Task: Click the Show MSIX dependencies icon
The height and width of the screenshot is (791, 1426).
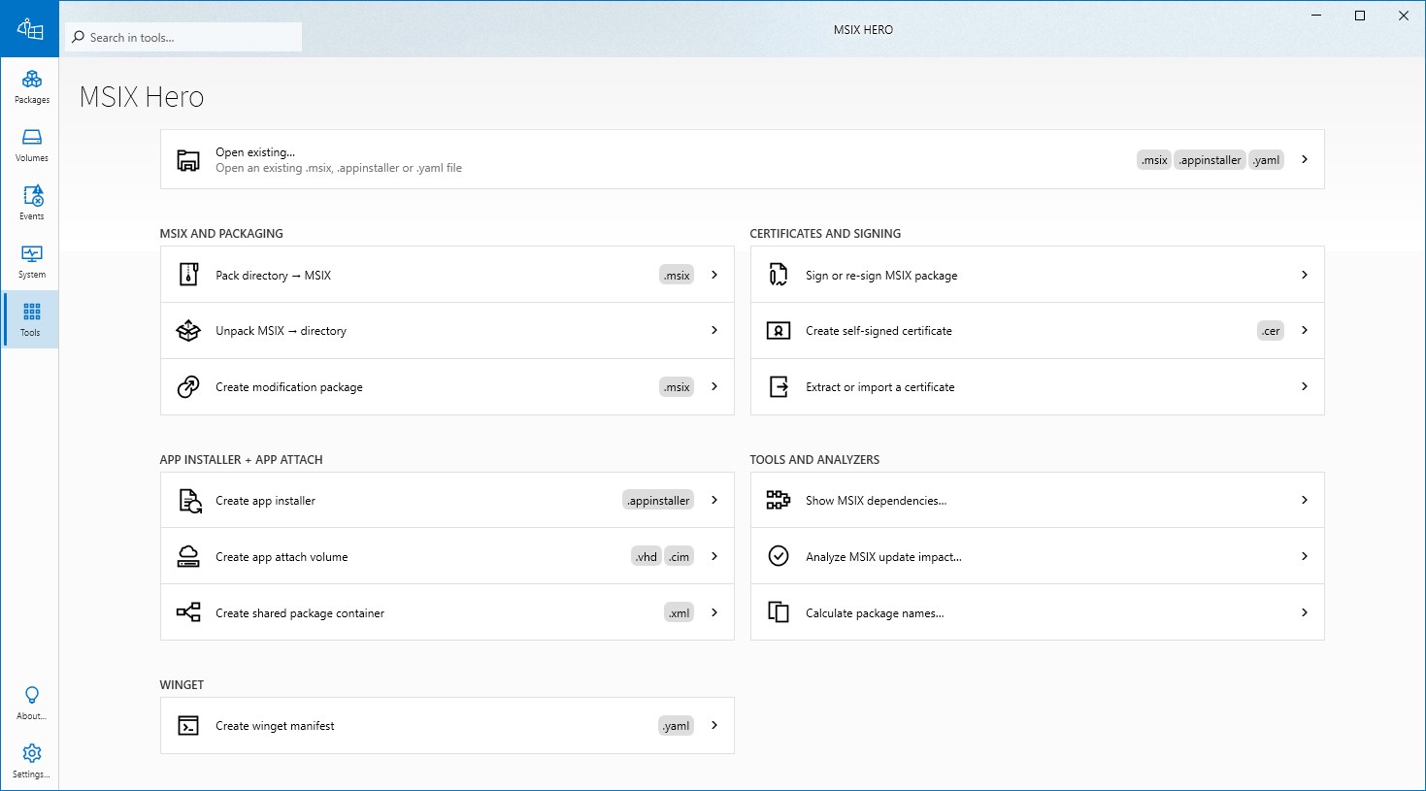Action: 779,501
